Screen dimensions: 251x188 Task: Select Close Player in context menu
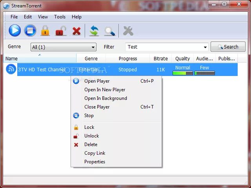point(116,107)
